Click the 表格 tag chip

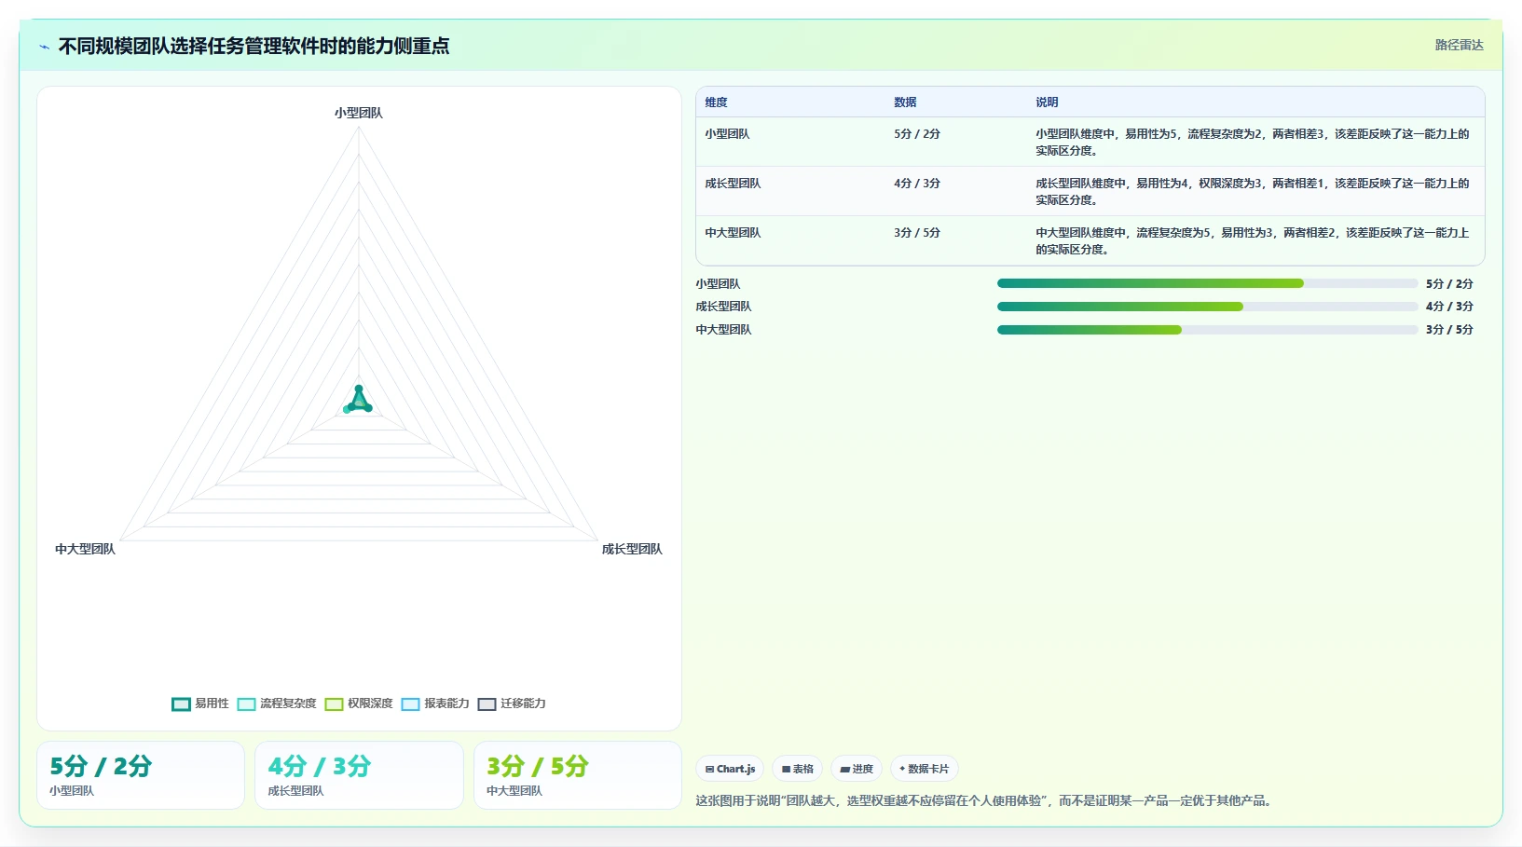(797, 769)
